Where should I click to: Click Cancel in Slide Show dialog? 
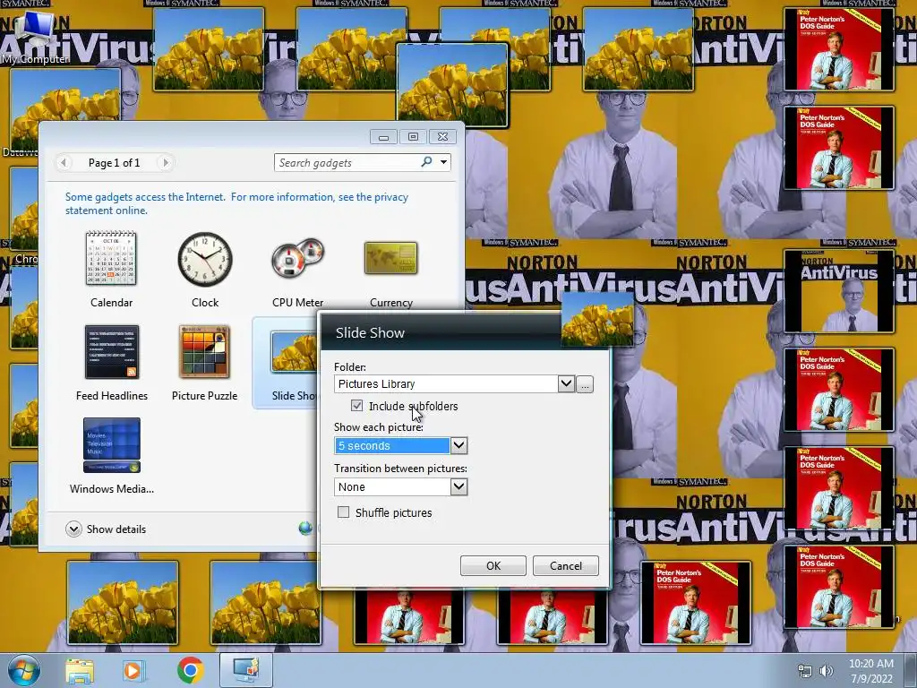[x=566, y=566]
